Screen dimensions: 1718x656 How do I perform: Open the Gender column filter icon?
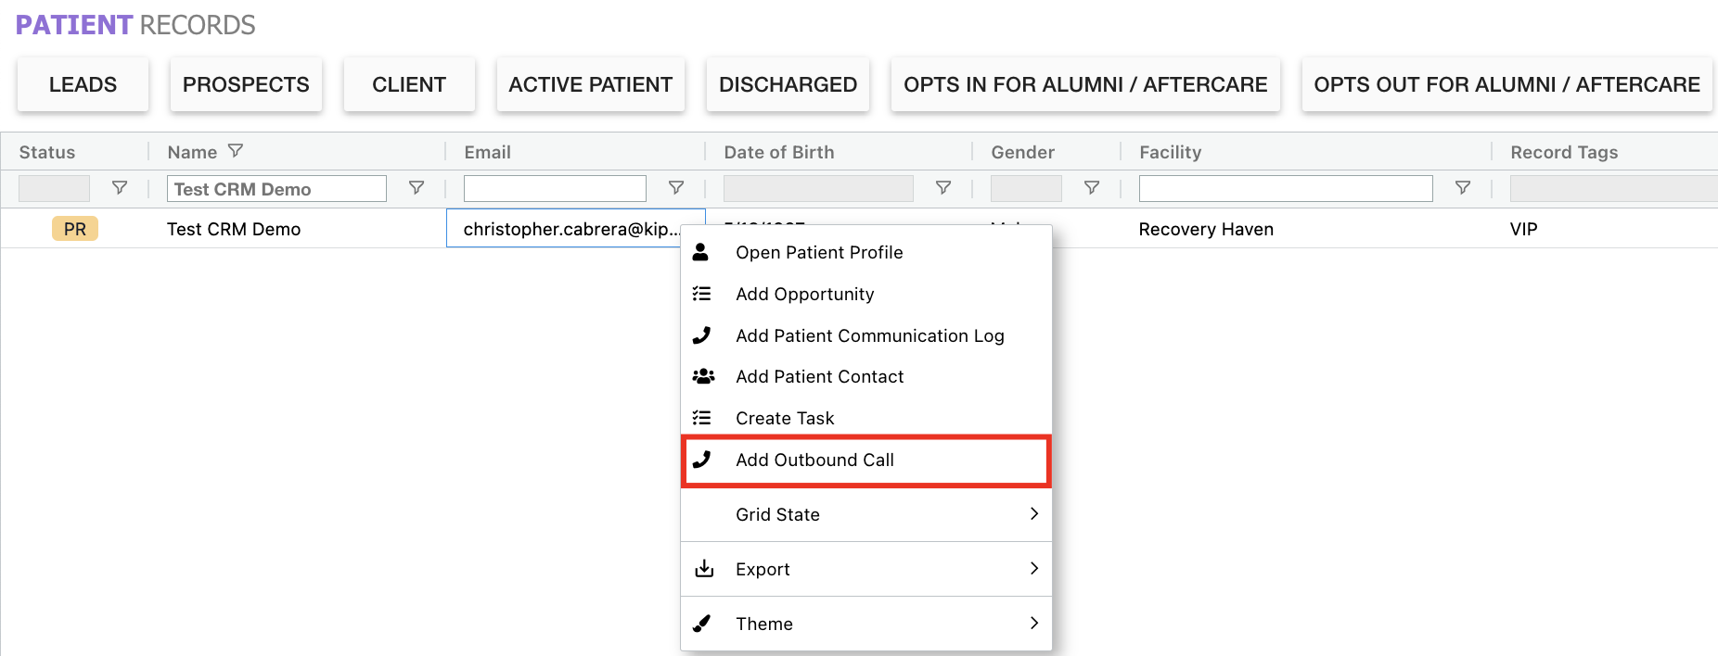pyautogui.click(x=1092, y=188)
